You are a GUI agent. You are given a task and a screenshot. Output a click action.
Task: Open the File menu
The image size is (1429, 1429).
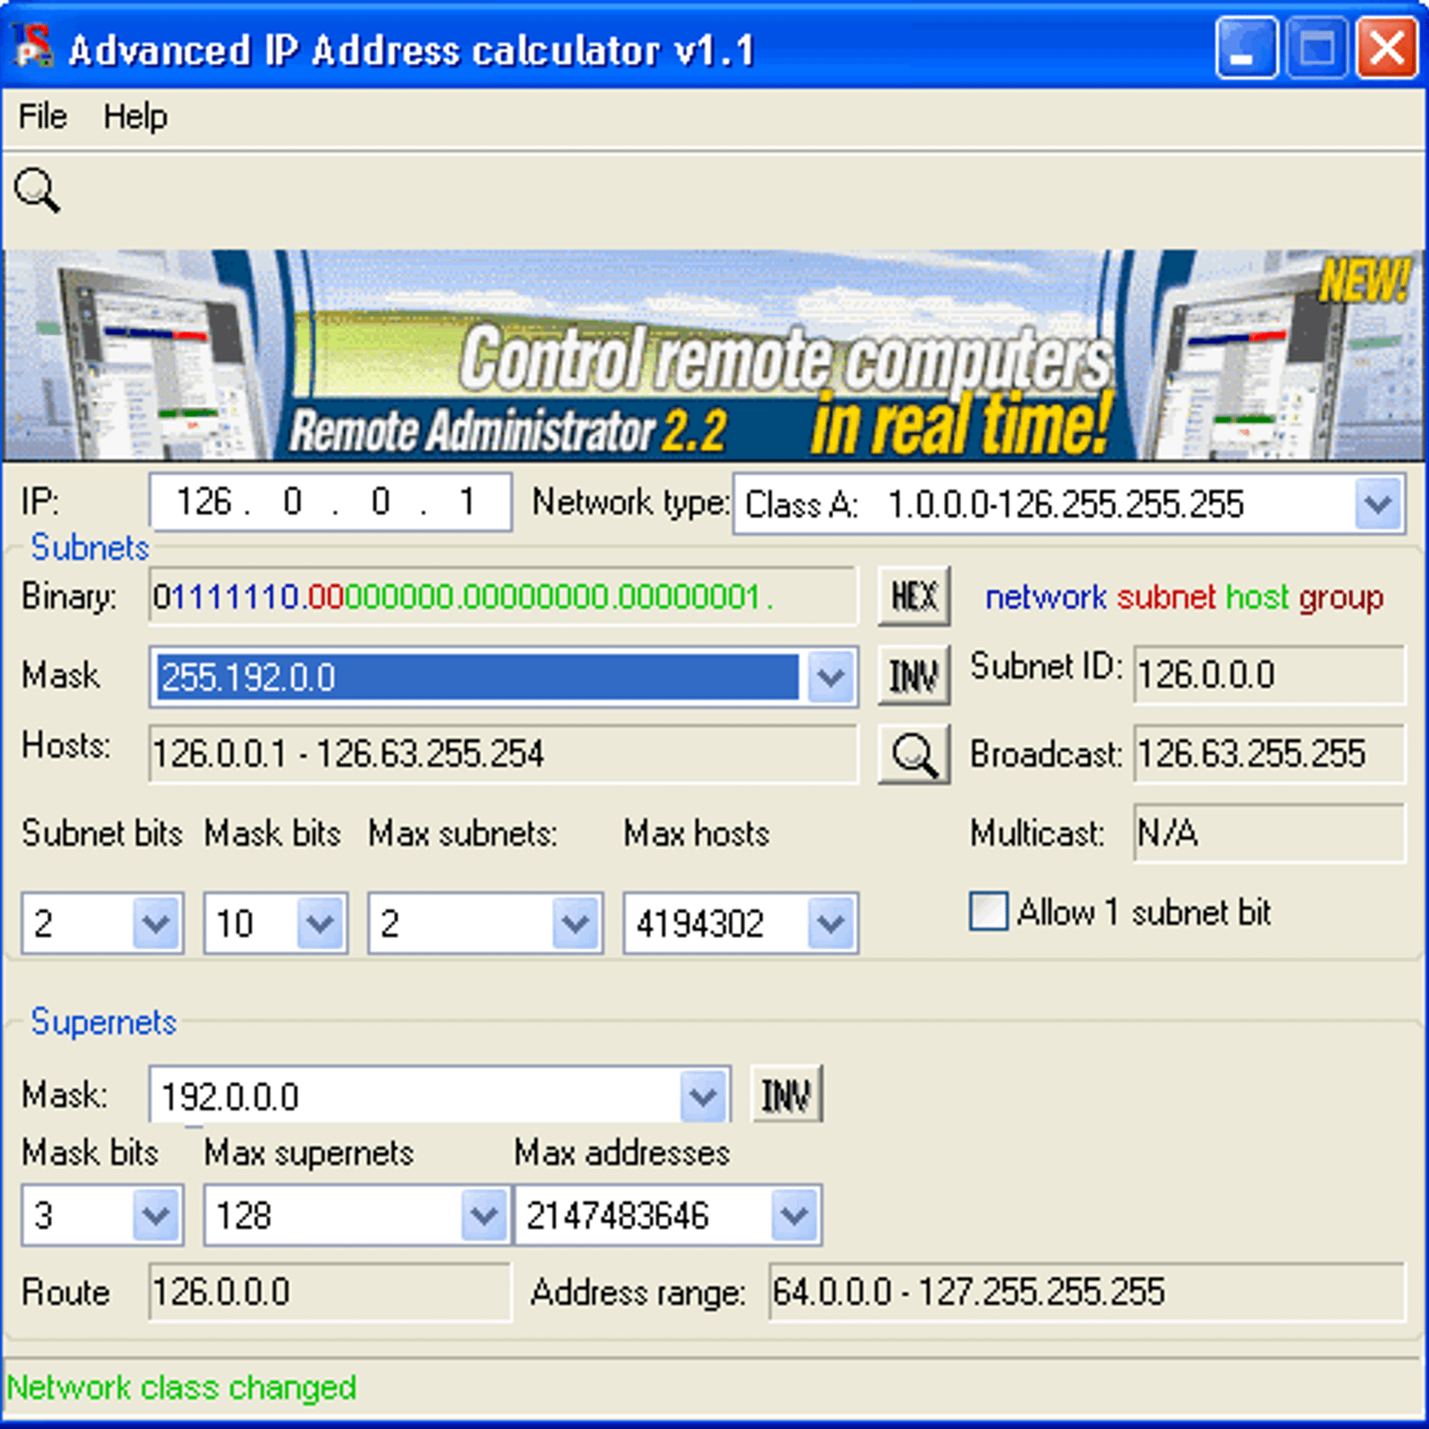[42, 117]
